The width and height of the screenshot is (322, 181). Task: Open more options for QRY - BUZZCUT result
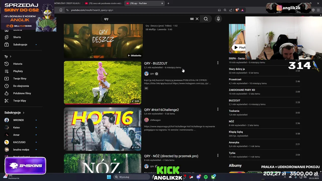218,63
